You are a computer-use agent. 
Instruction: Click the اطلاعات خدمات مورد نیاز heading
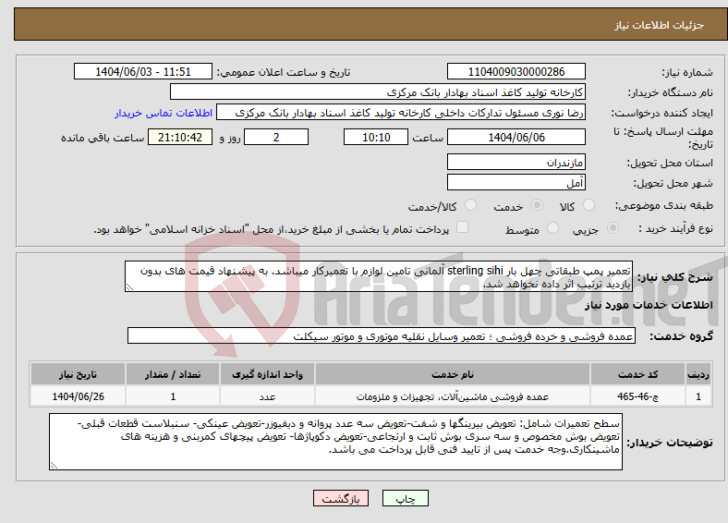(x=649, y=305)
